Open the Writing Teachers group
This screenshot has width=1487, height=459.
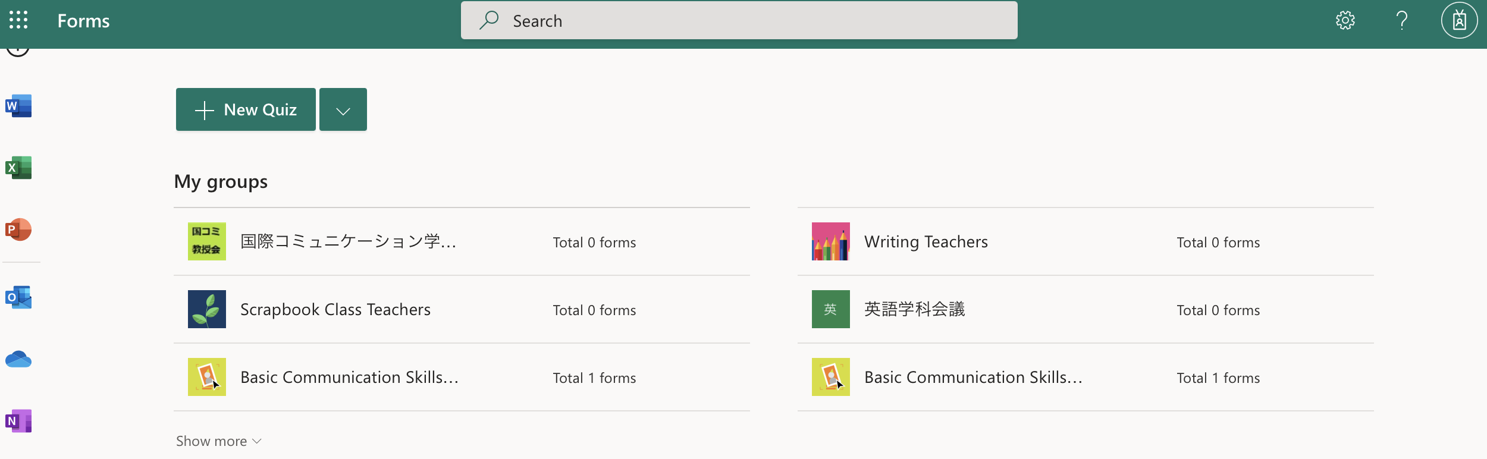coord(926,242)
